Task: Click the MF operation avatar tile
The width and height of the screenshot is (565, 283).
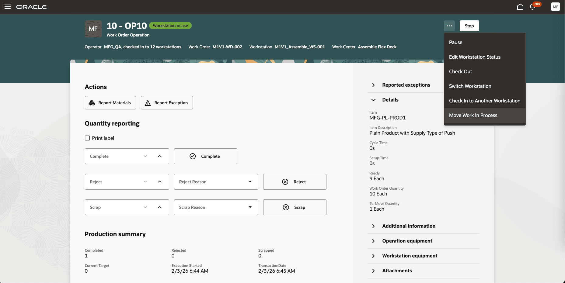Action: click(x=93, y=29)
